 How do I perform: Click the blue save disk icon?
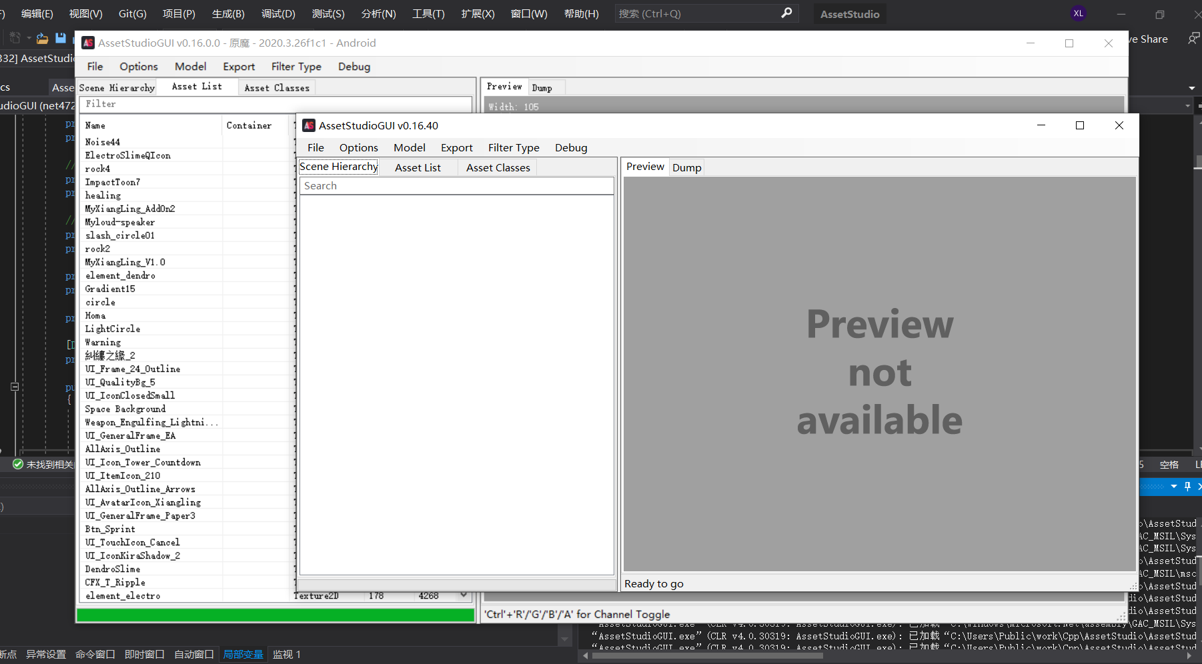tap(61, 39)
